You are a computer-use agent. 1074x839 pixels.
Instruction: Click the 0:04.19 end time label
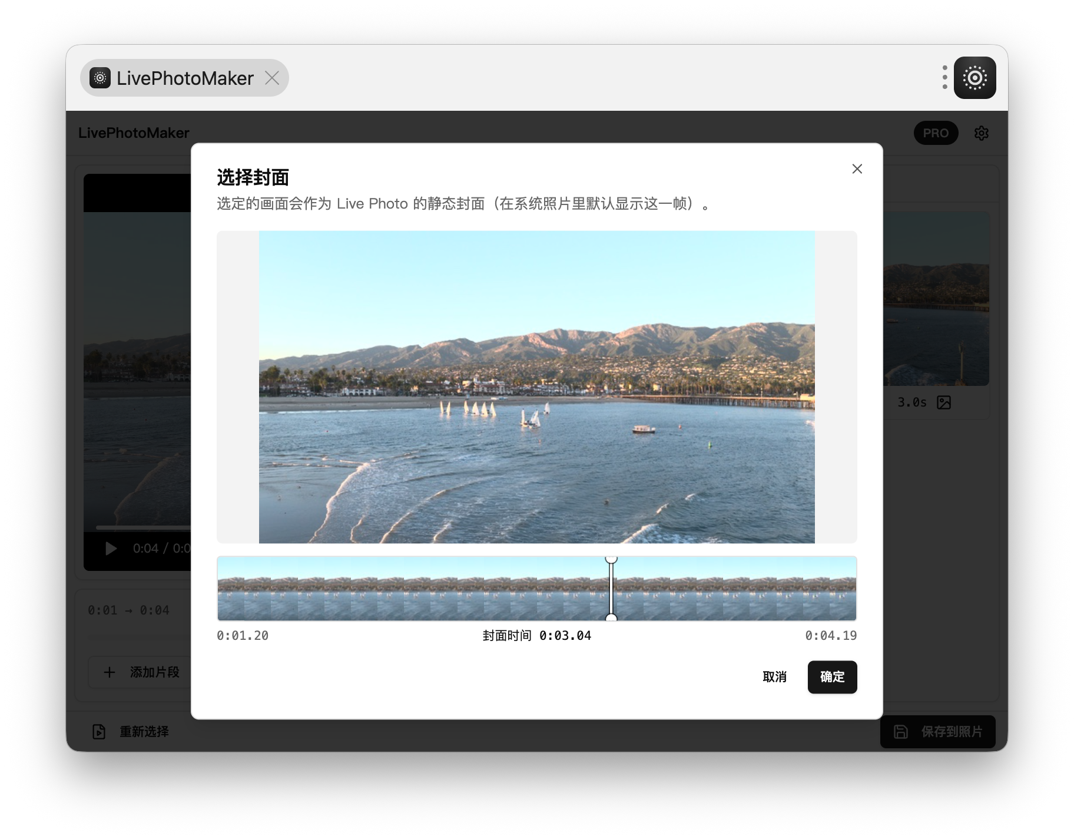pos(831,636)
